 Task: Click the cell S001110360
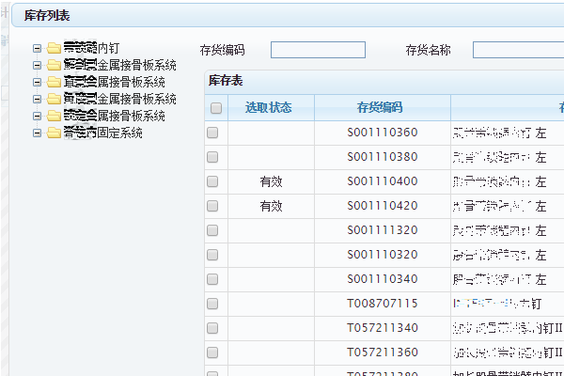[383, 133]
